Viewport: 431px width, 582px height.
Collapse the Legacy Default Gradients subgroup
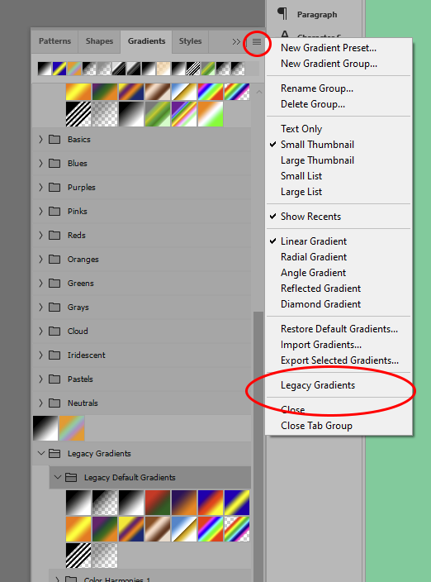click(x=58, y=477)
